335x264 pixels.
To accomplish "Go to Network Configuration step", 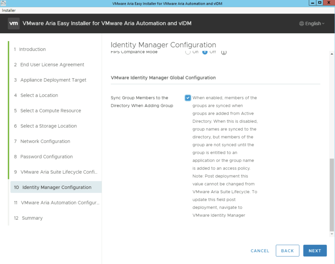I will [42, 141].
